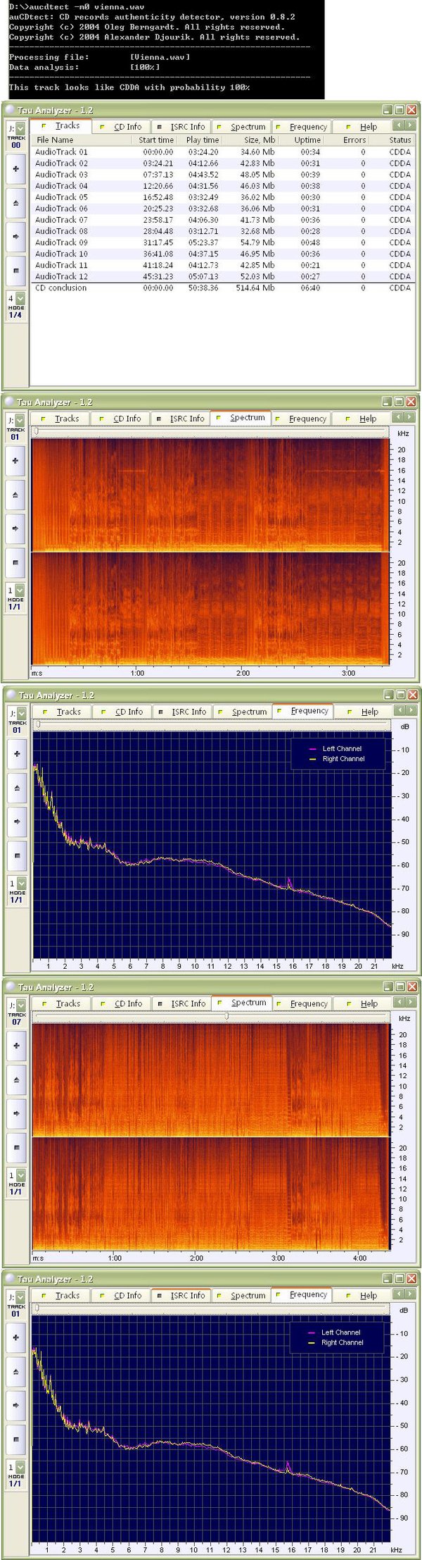422x1560 pixels.
Task: Click stop button in the first Frequency window
Action: pos(17,855)
